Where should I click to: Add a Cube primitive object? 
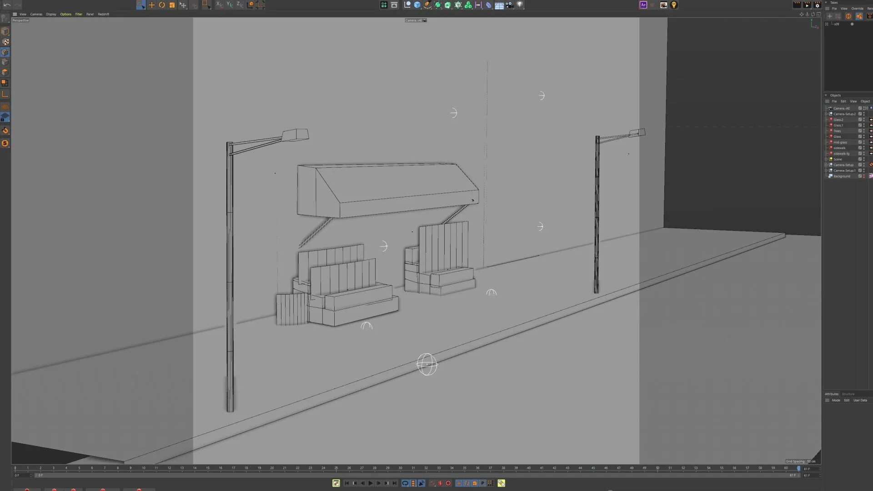[x=417, y=5]
